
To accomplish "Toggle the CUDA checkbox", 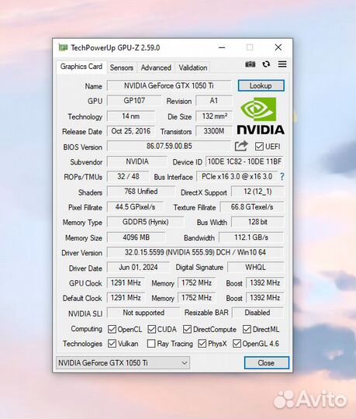I will [152, 329].
